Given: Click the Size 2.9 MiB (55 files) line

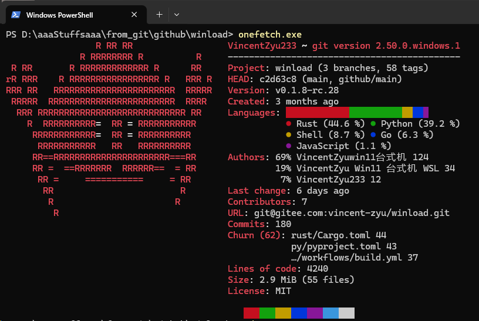Looking at the screenshot, I should [291, 280].
